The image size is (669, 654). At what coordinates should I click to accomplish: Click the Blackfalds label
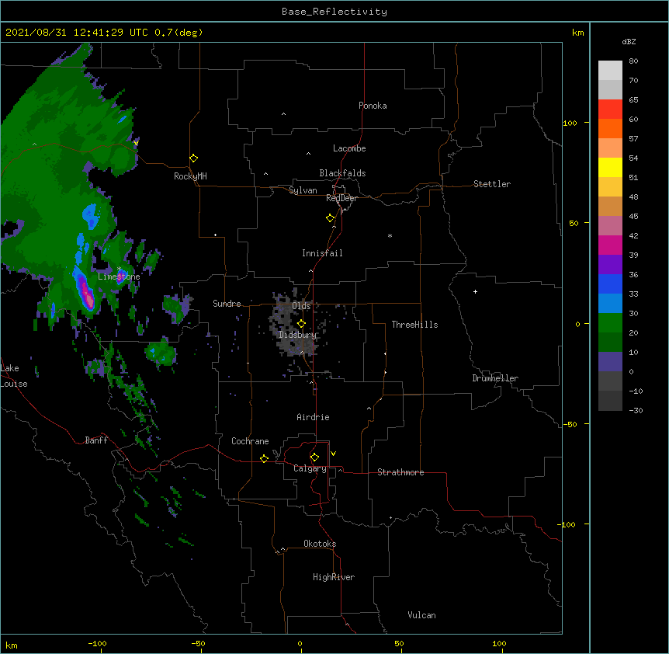[342, 173]
